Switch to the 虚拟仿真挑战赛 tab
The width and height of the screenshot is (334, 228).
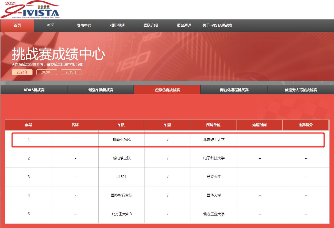[167, 90]
